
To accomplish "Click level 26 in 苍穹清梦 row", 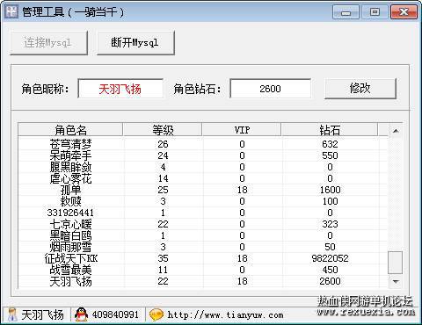I will click(163, 144).
